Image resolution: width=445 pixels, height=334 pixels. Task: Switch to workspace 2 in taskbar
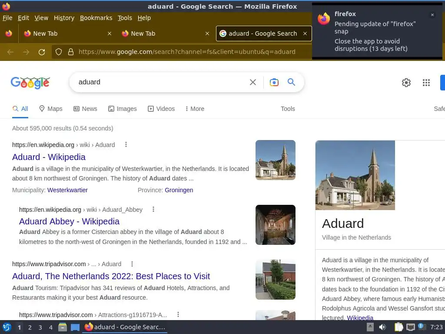(30, 327)
